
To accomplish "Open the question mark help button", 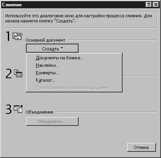I will tap(149, 5).
